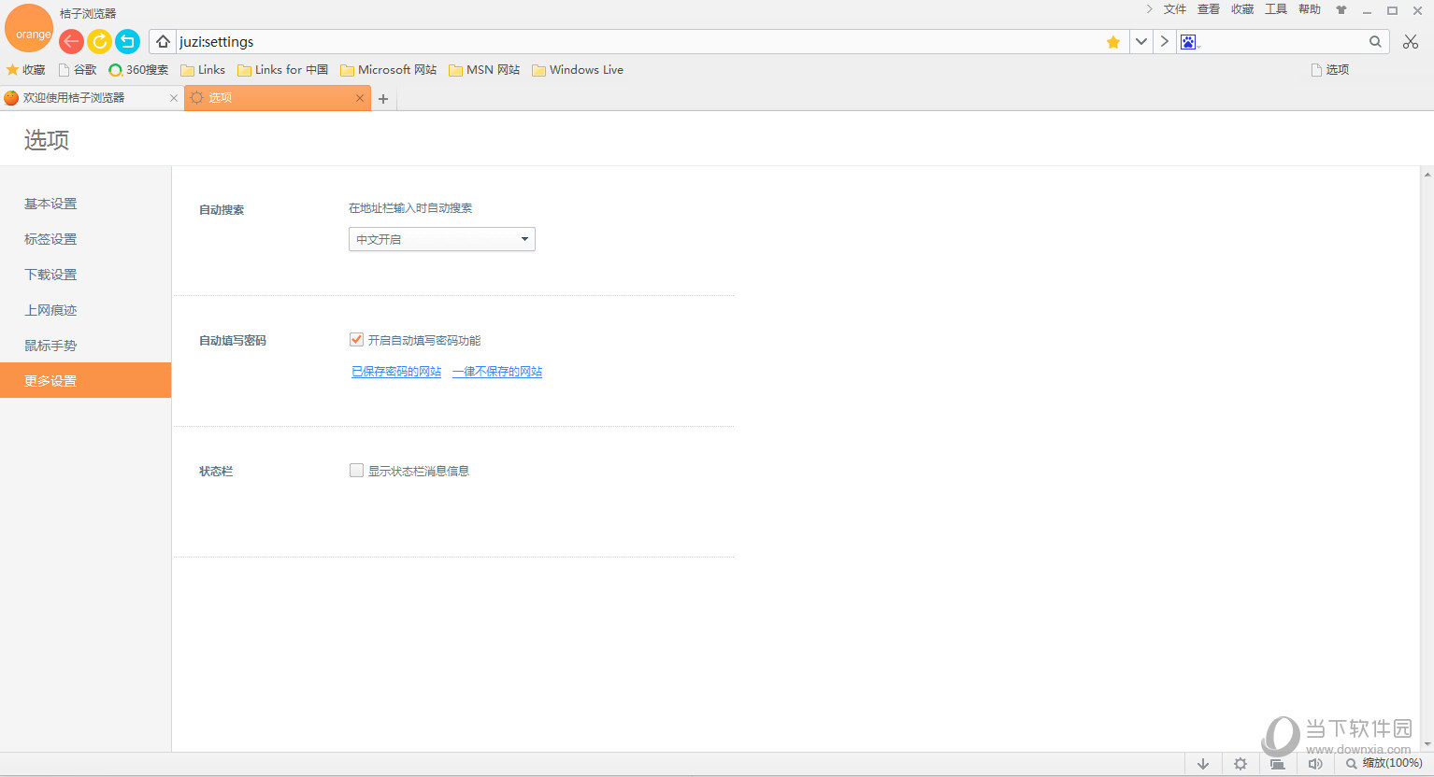Viewport: 1434px width, 777px height.
Task: Click the red back arrow button
Action: coord(71,41)
